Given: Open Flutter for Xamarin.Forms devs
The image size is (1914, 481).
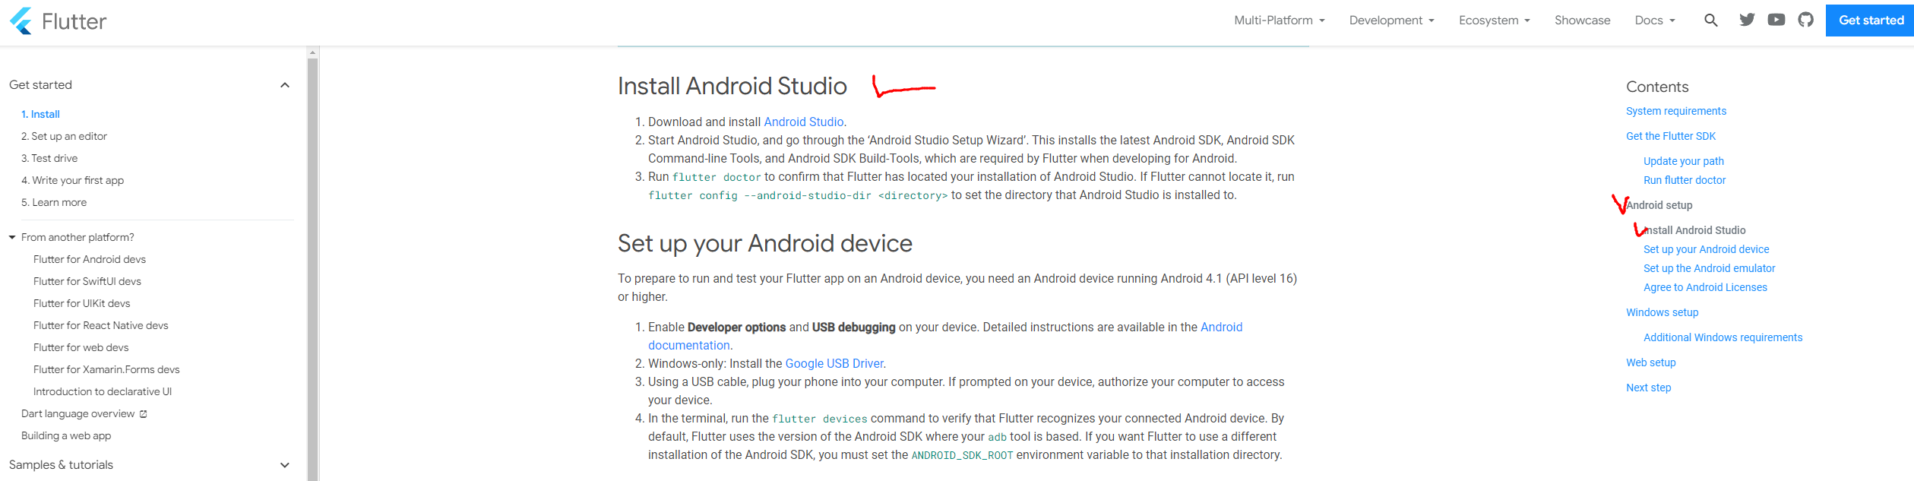Looking at the screenshot, I should (x=106, y=370).
